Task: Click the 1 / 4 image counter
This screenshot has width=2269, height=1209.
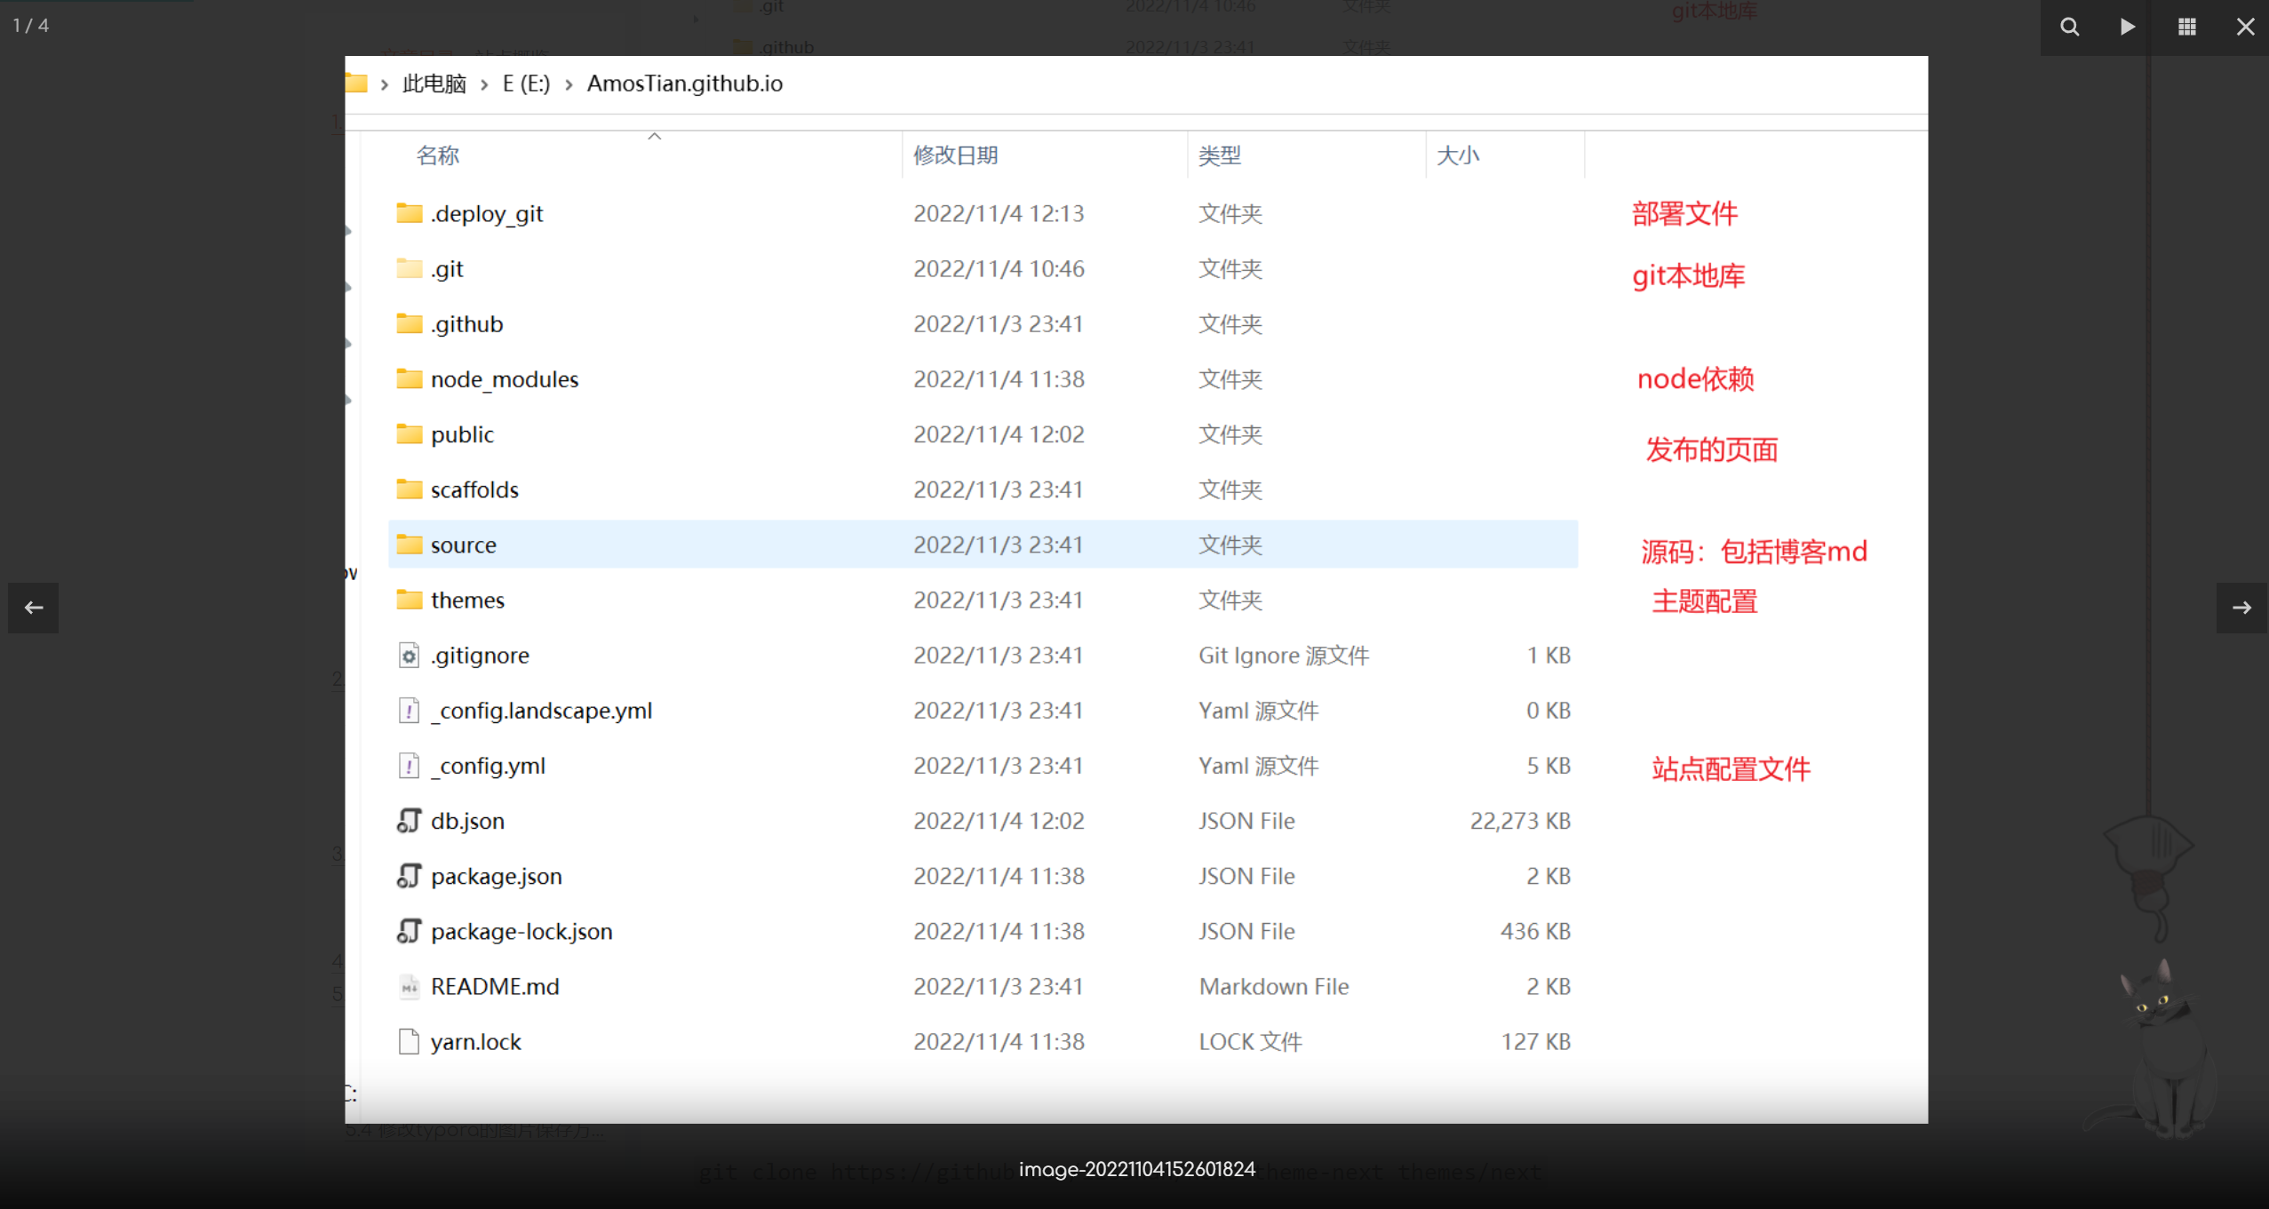Action: pos(30,26)
